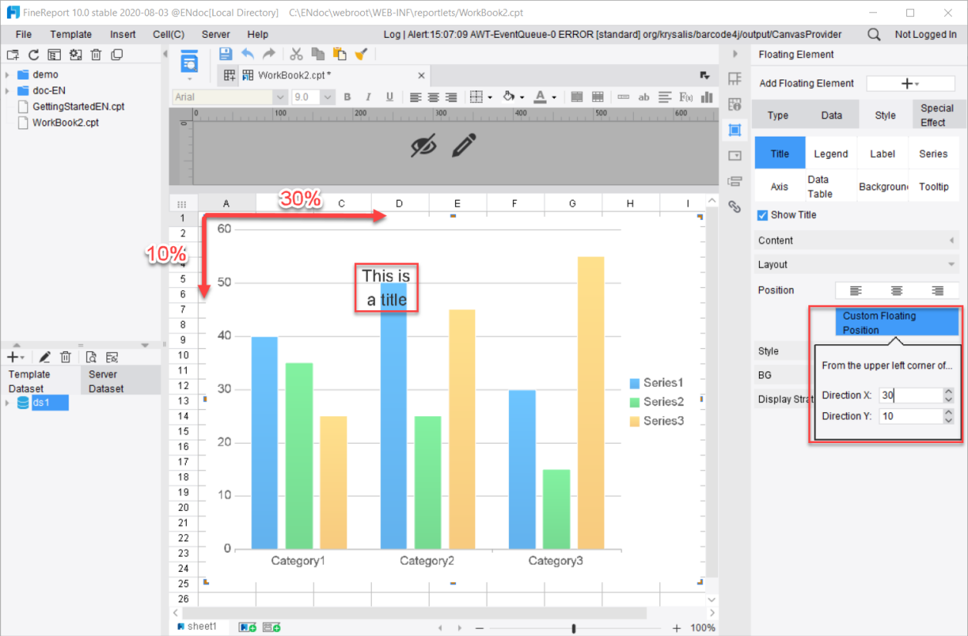
Task: Switch to the Legend tab
Action: (x=831, y=153)
